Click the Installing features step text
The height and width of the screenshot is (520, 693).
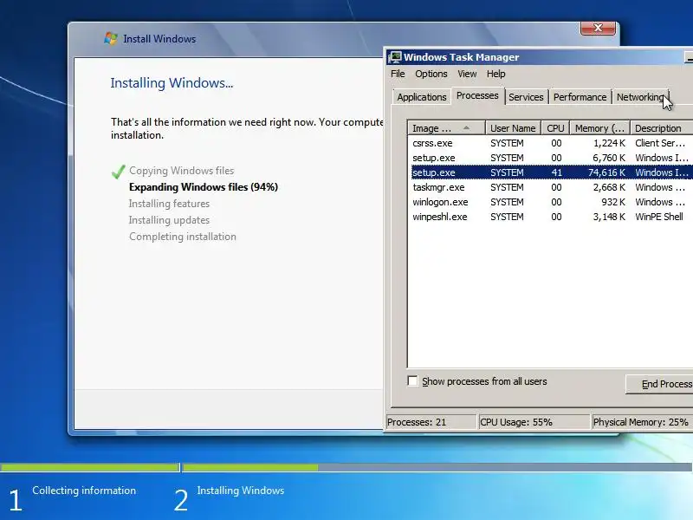(169, 204)
